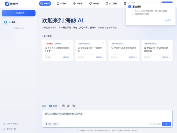This screenshot has height=133, width=177.
Task: Select the 宁德时代 question card
Action: [x=124, y=51]
